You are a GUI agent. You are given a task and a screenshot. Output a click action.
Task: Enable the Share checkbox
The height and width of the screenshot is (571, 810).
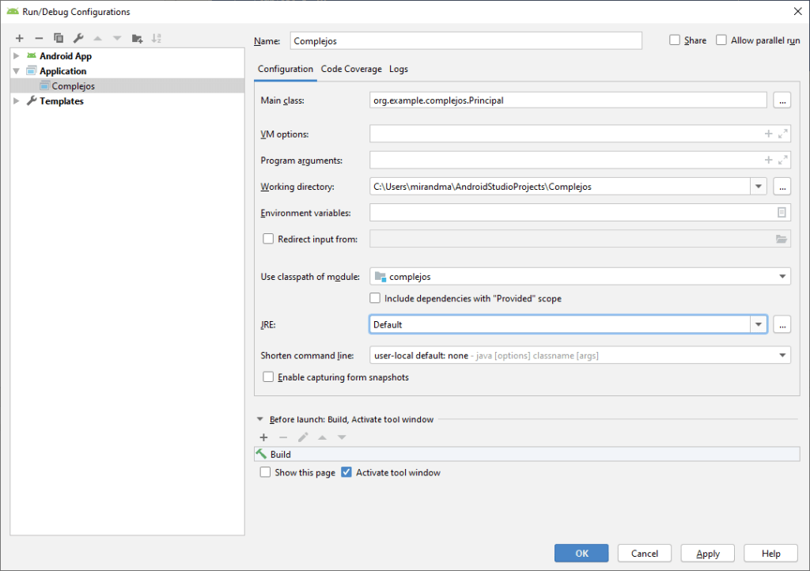[675, 40]
